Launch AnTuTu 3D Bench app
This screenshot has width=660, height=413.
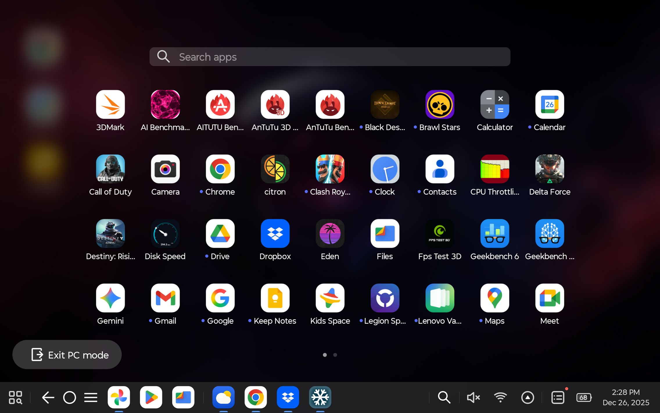pyautogui.click(x=275, y=105)
